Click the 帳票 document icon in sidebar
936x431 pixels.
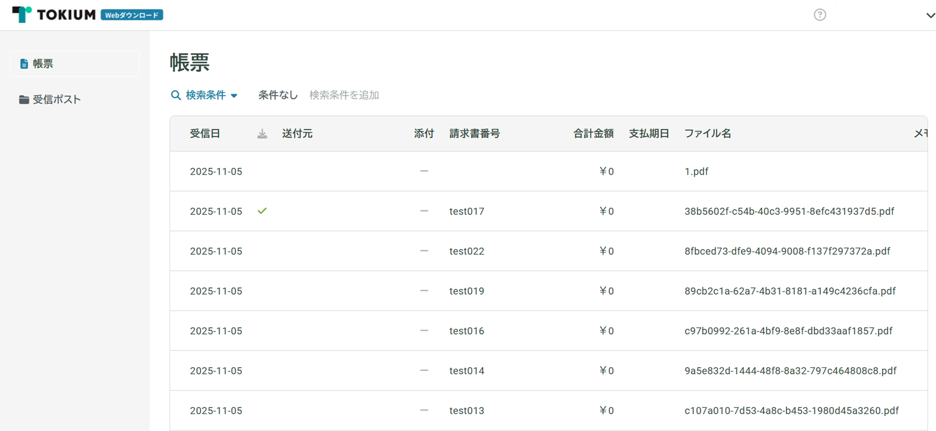point(24,64)
